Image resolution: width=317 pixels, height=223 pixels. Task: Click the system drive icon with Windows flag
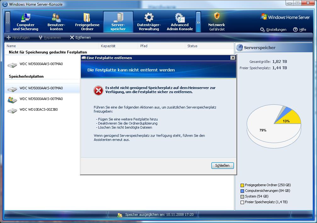(12, 100)
